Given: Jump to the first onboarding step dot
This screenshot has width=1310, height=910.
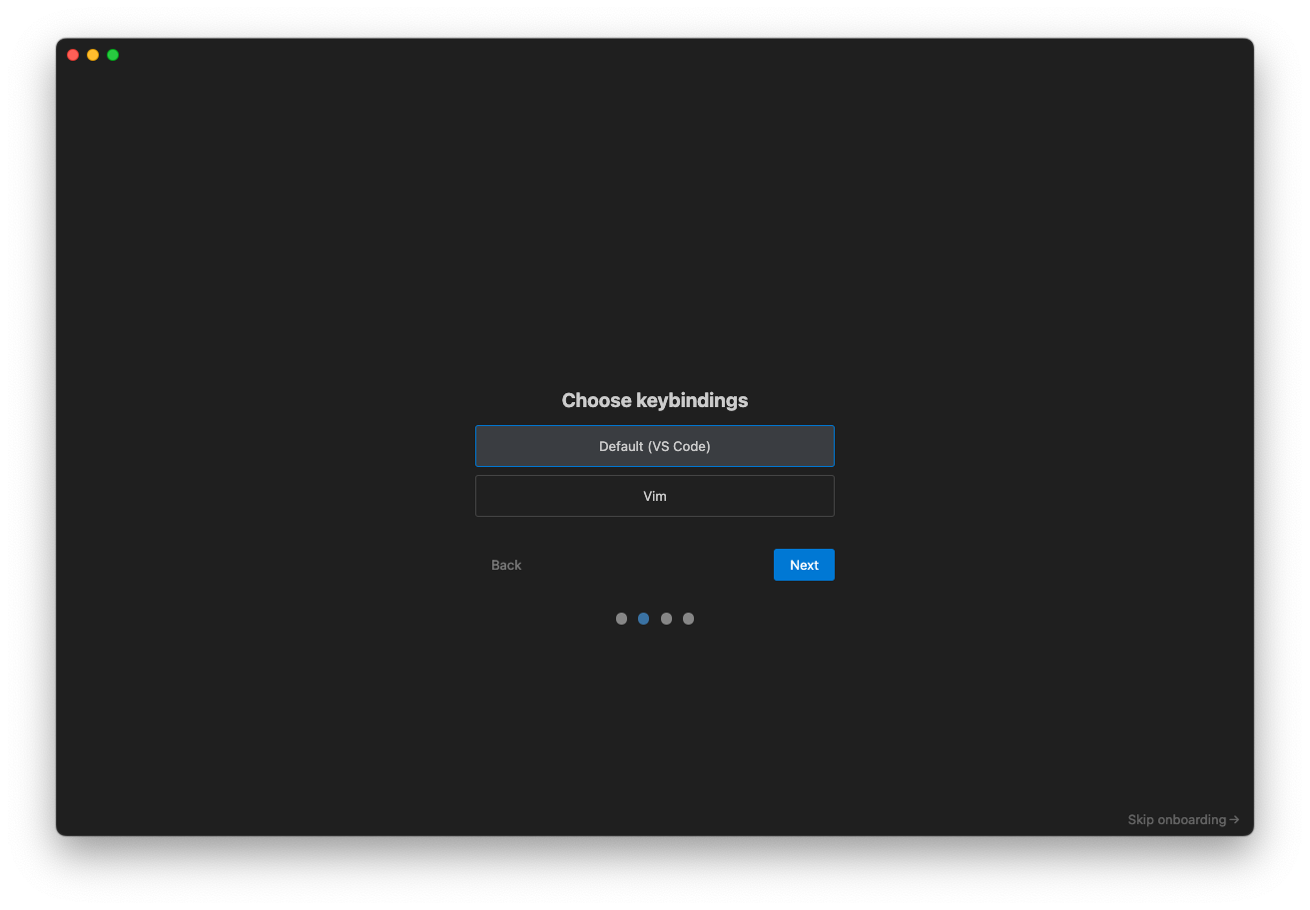Looking at the screenshot, I should (x=621, y=619).
